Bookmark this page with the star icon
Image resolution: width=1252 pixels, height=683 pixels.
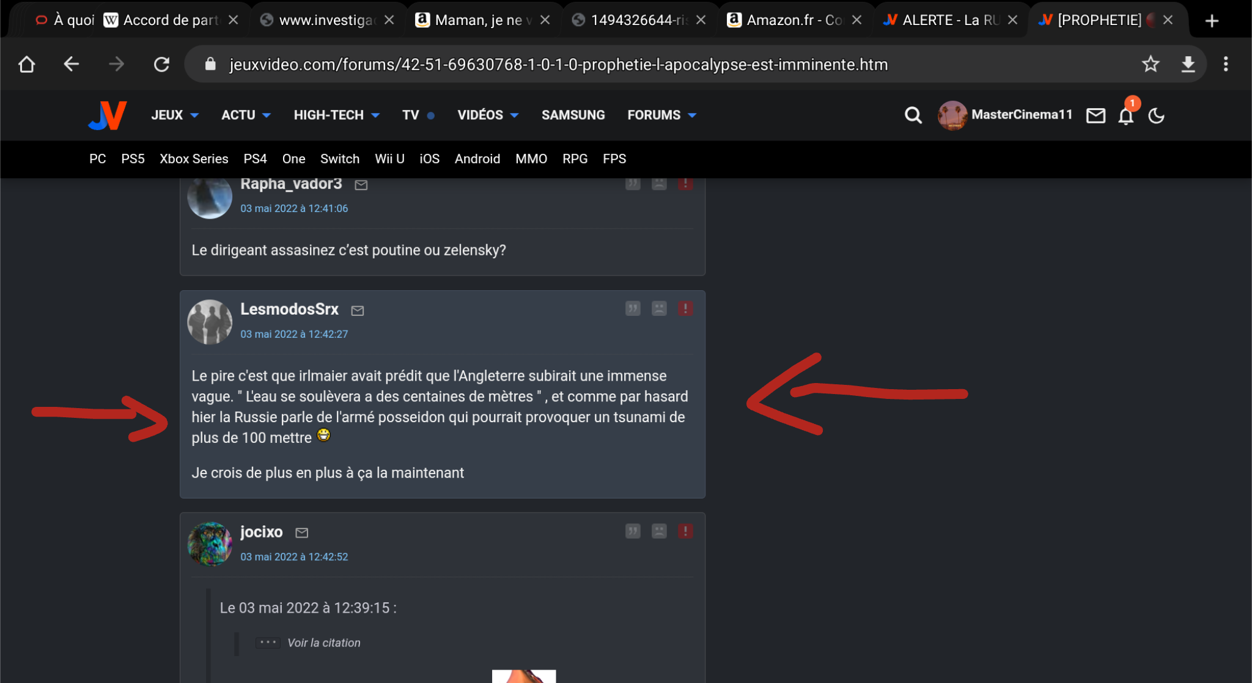pos(1151,64)
